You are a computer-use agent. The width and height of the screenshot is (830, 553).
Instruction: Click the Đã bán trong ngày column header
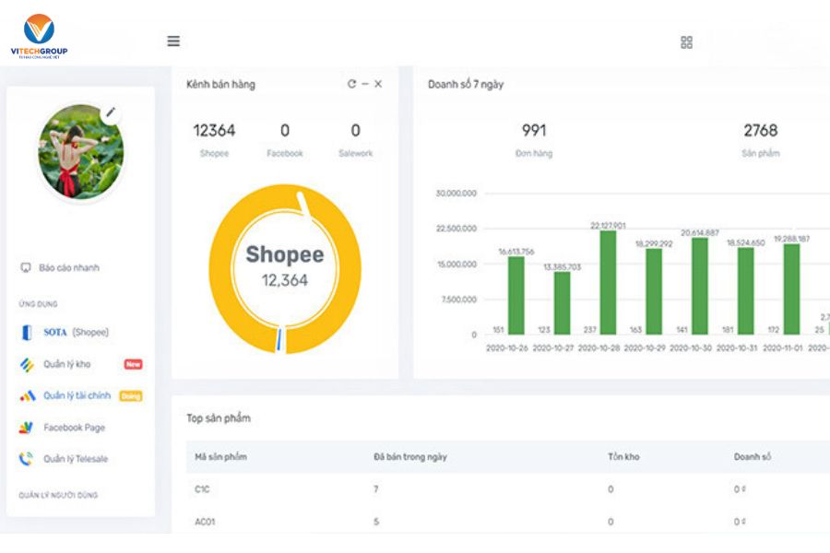(x=410, y=457)
